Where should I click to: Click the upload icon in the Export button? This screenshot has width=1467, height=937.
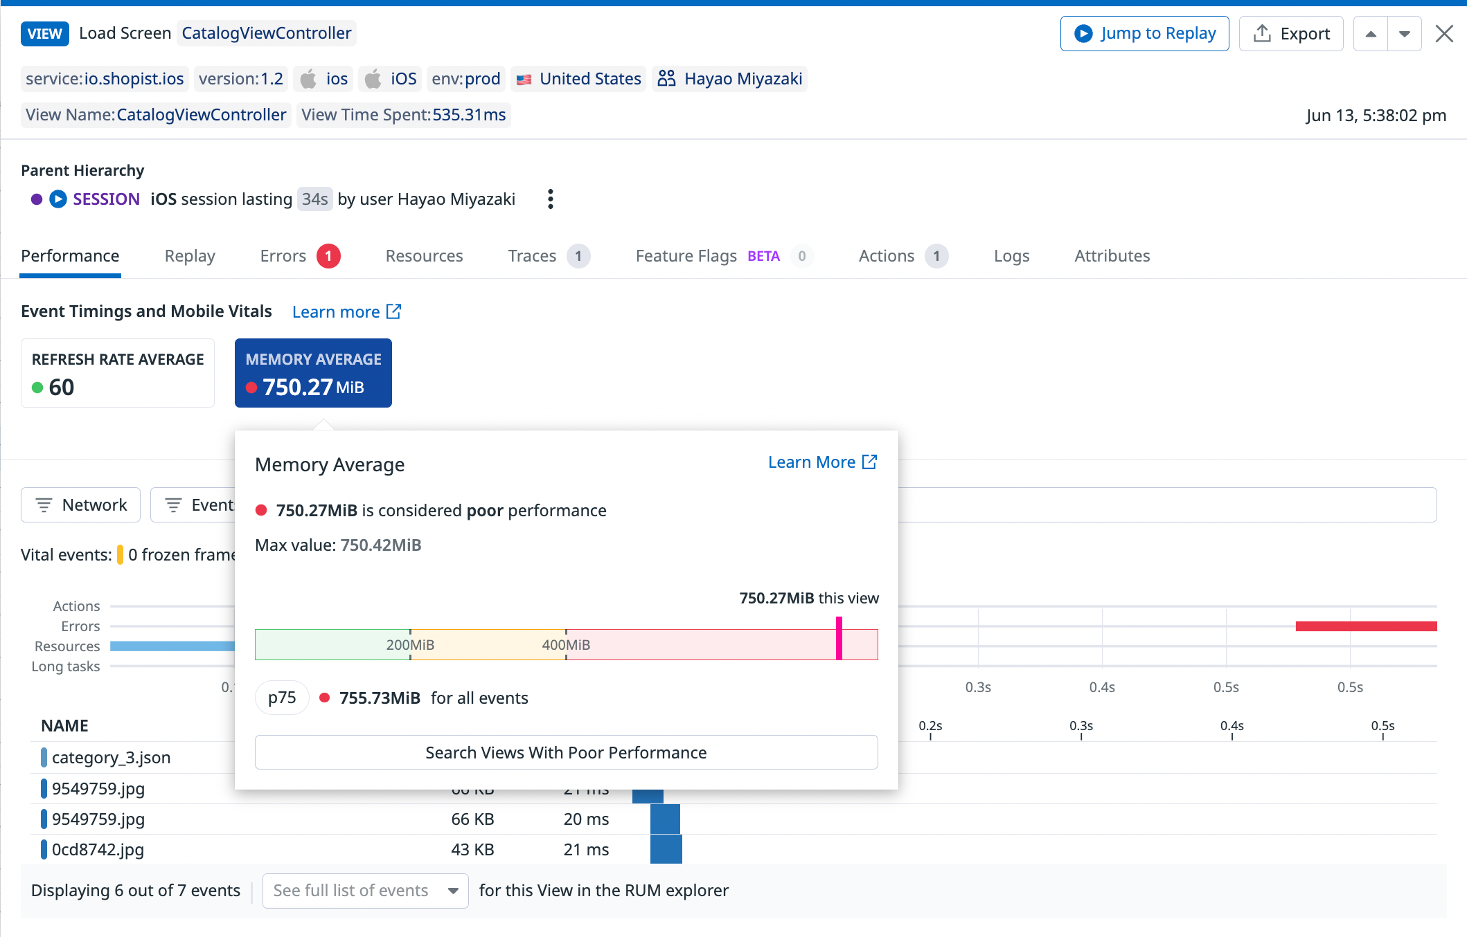tap(1263, 33)
